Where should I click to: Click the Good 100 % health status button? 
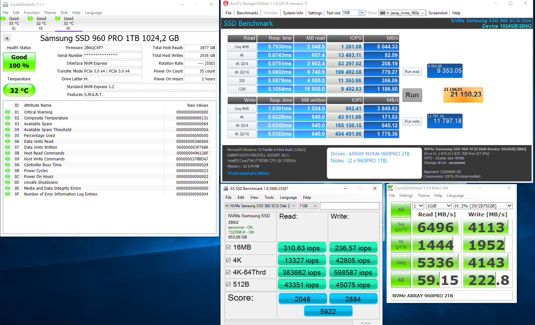click(x=19, y=61)
